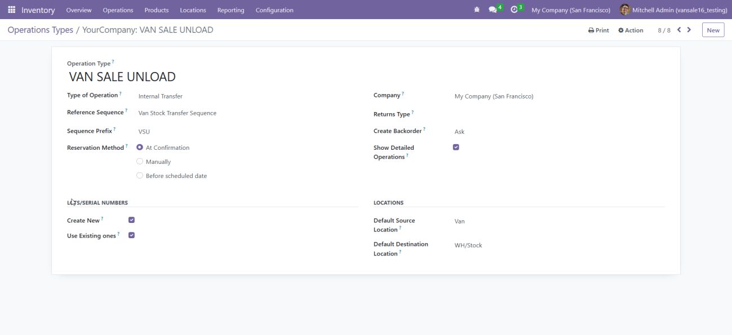The image size is (732, 335).
Task: Expand the Action menu
Action: point(631,30)
